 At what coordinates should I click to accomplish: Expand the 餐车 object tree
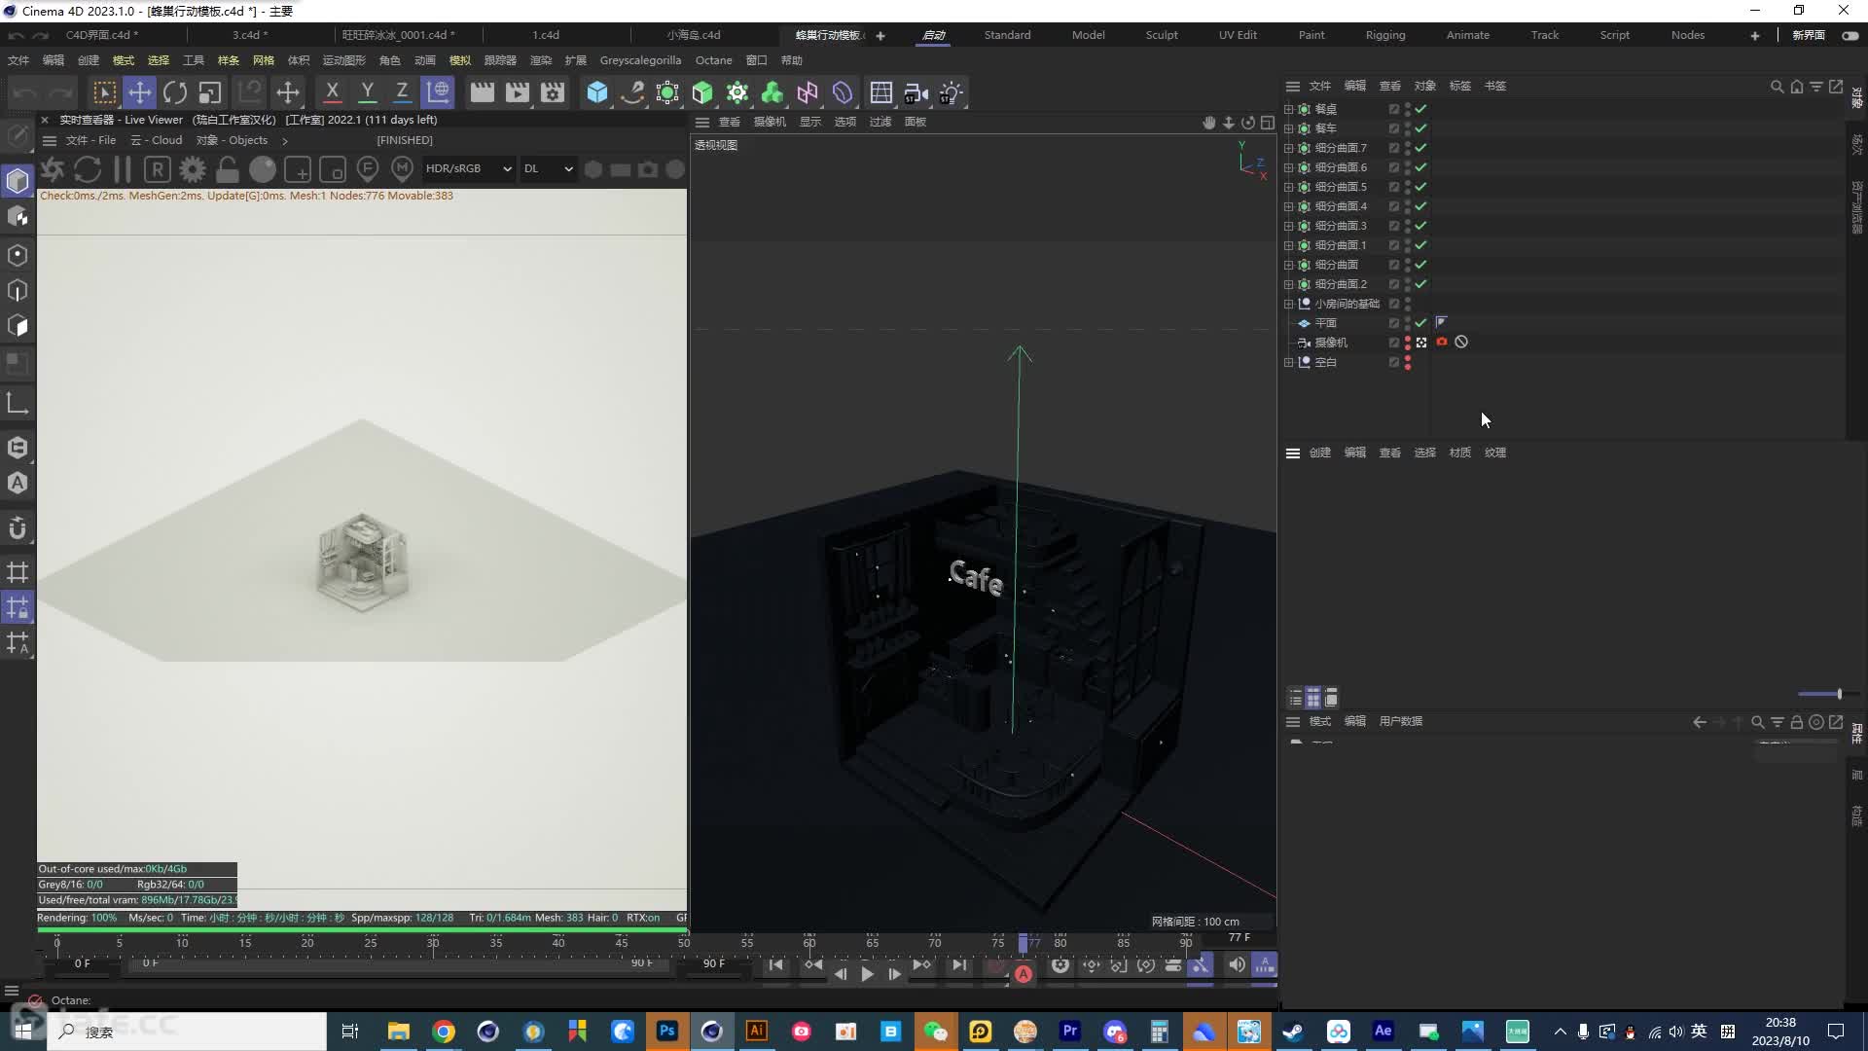pos(1289,128)
